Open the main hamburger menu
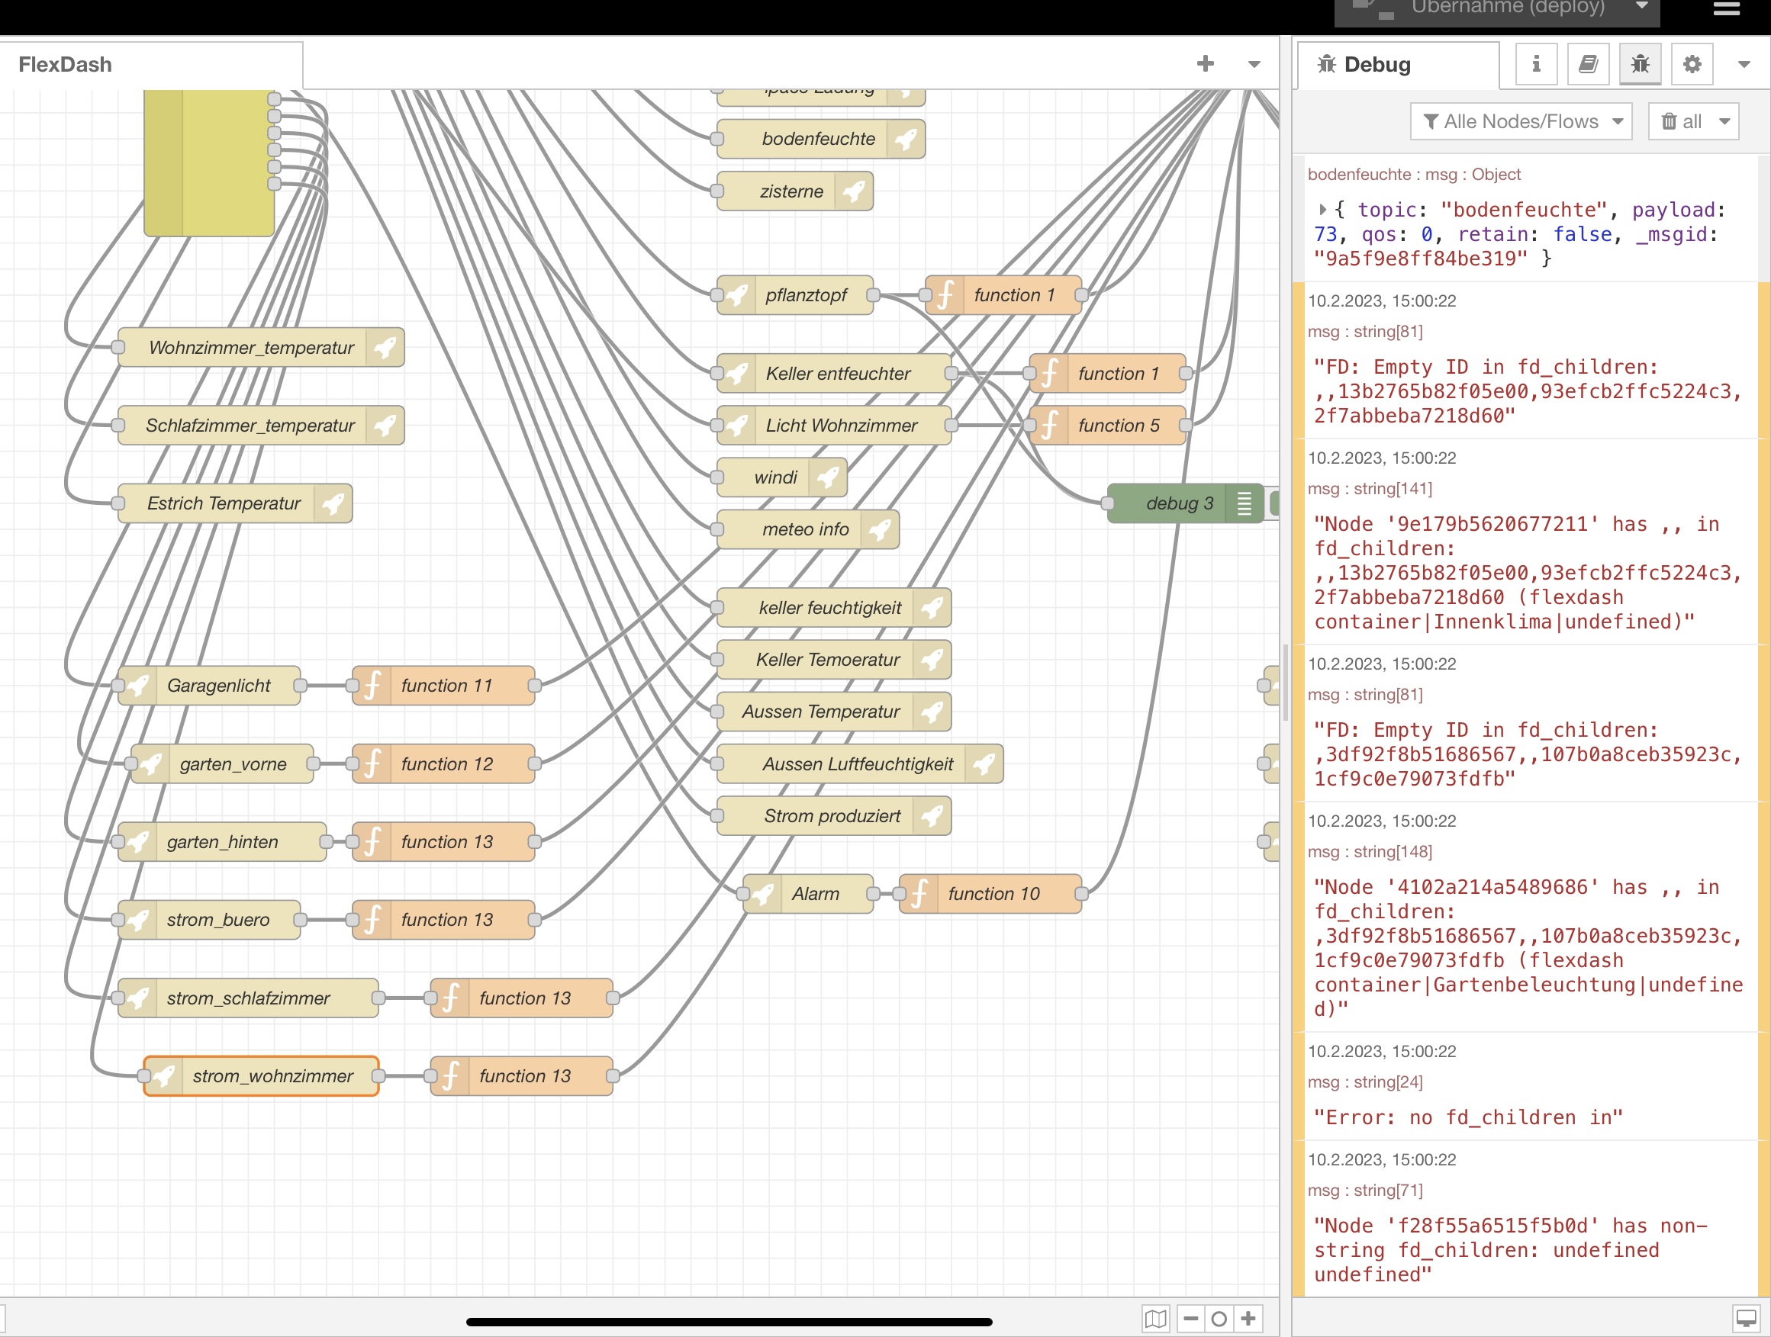Image resolution: width=1771 pixels, height=1337 pixels. coord(1726,10)
